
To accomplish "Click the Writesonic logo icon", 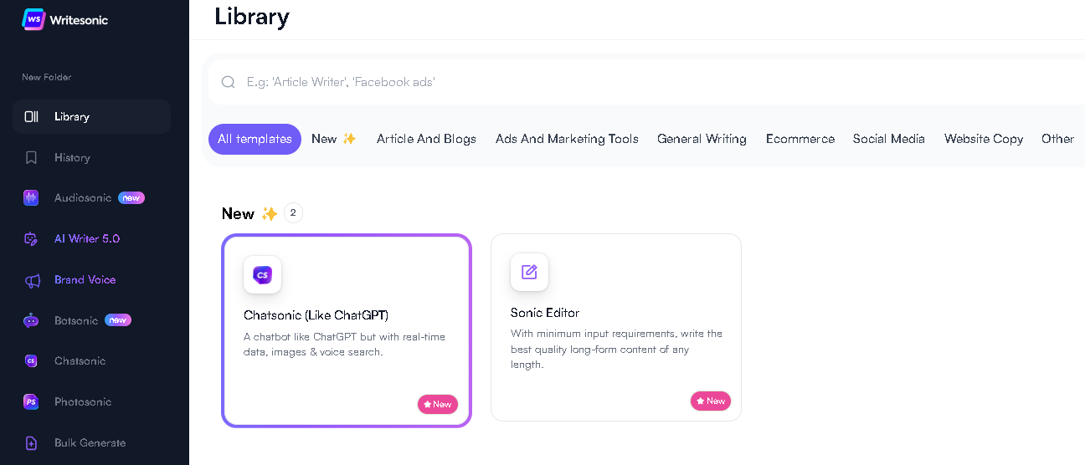I will tap(33, 19).
